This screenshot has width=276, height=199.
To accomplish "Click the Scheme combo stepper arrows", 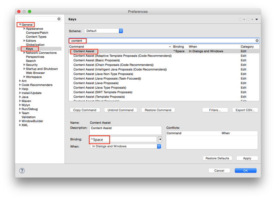I will (120, 30).
